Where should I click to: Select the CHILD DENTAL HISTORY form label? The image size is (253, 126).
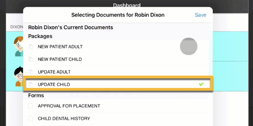[64, 118]
